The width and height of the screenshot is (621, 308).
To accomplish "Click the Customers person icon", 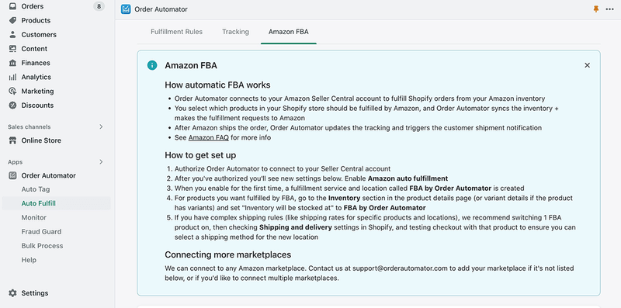I will [12, 34].
